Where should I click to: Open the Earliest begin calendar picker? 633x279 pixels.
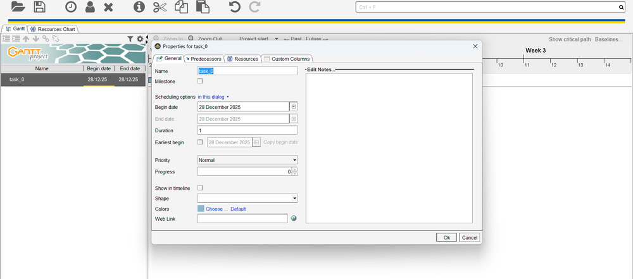(257, 142)
